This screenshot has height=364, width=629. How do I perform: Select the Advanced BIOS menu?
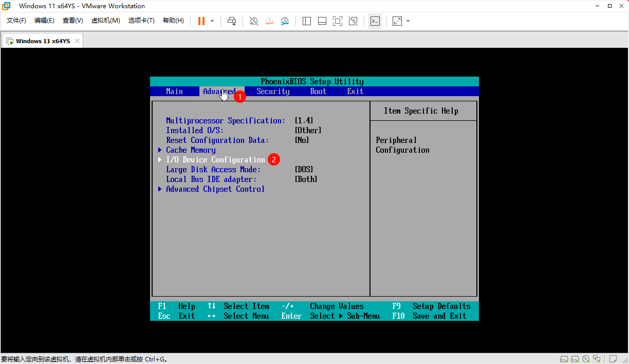[x=219, y=92]
